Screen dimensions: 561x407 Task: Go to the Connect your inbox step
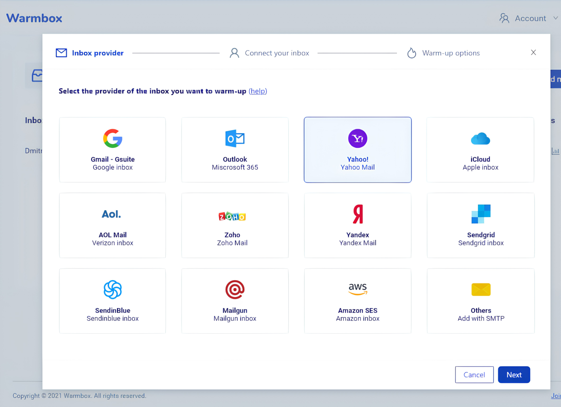(x=277, y=53)
